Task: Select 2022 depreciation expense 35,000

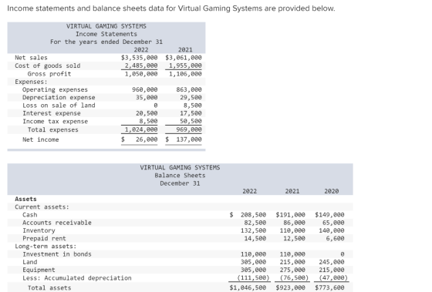Action: tap(147, 97)
